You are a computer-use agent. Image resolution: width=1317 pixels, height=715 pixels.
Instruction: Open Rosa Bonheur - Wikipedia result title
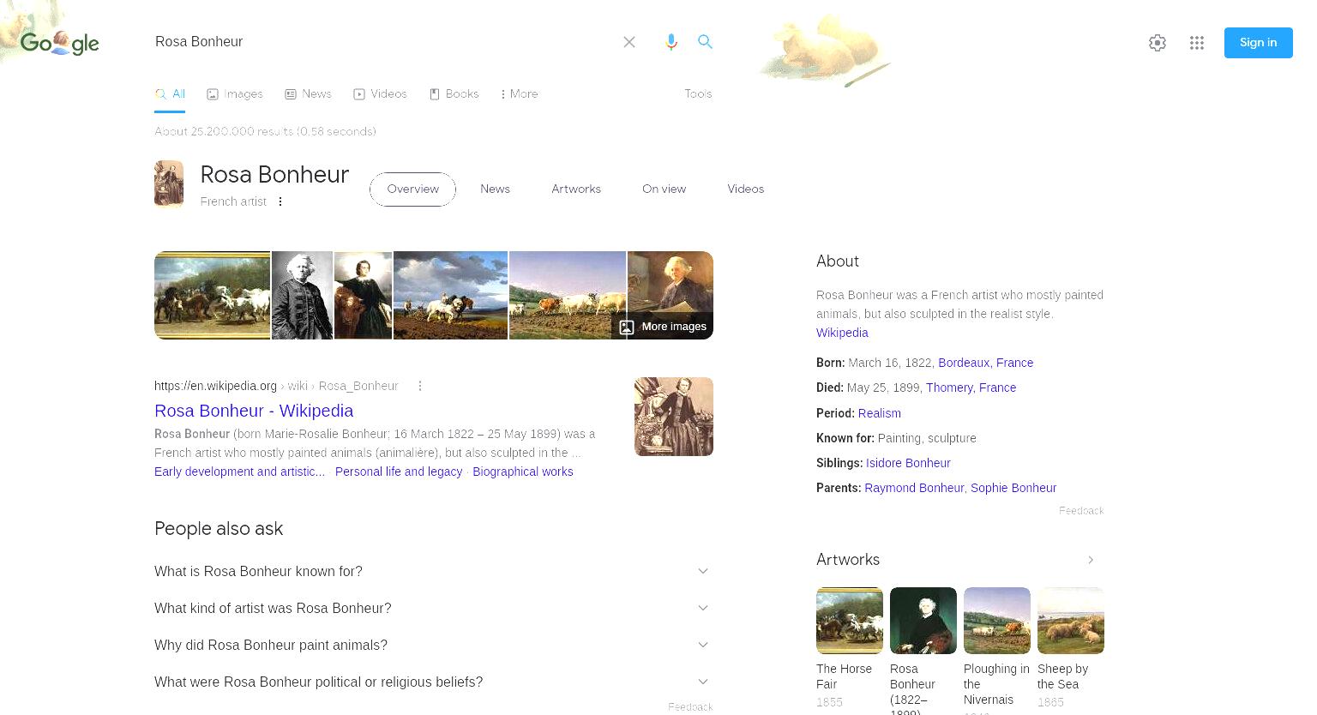254,411
